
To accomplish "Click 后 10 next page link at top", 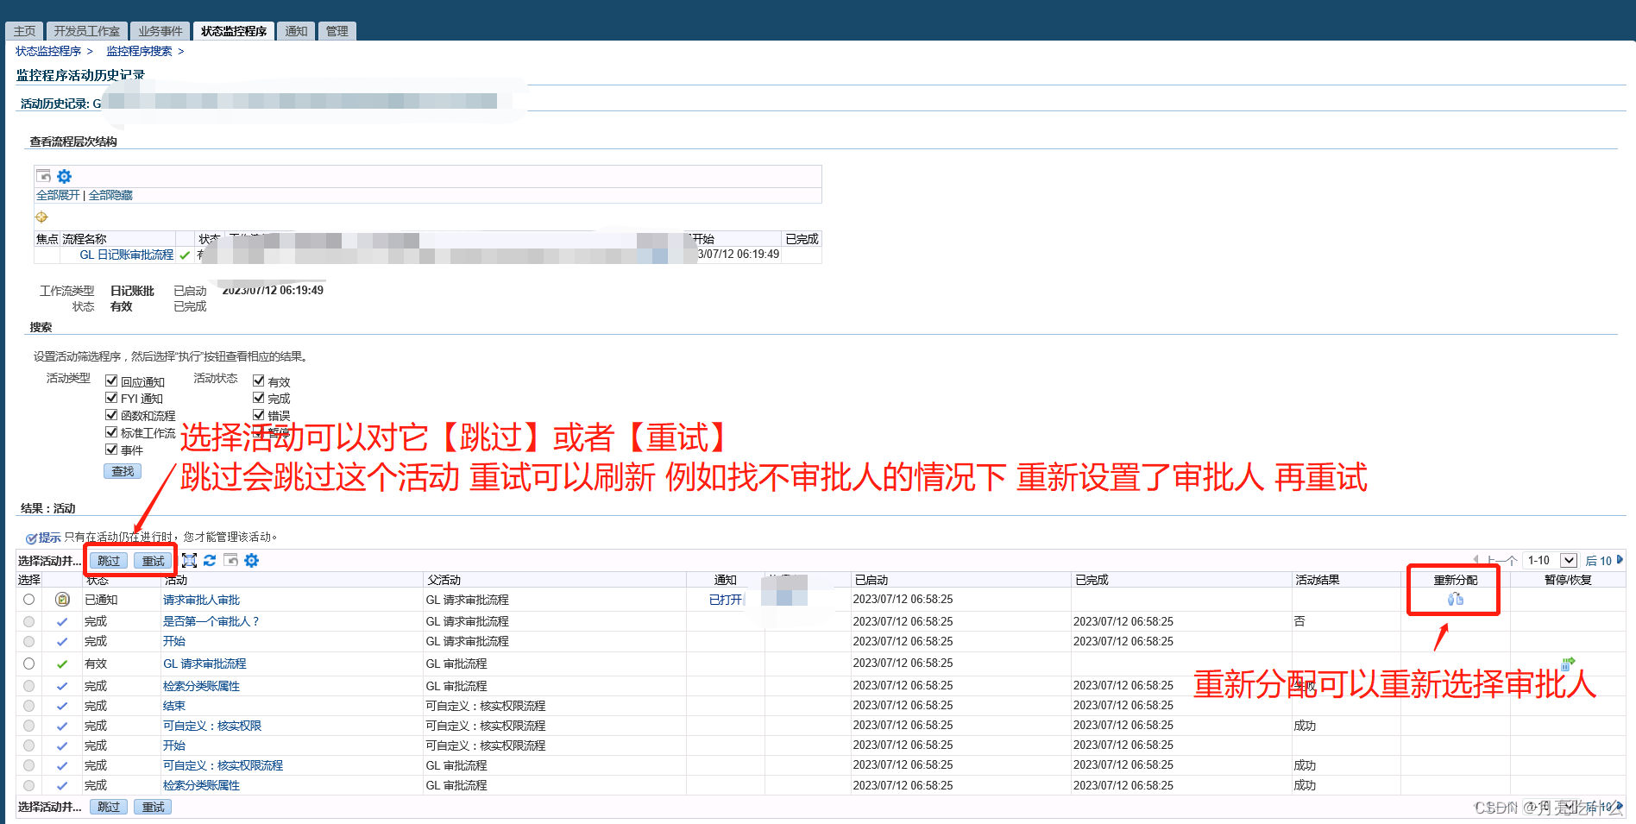I will click(1599, 561).
